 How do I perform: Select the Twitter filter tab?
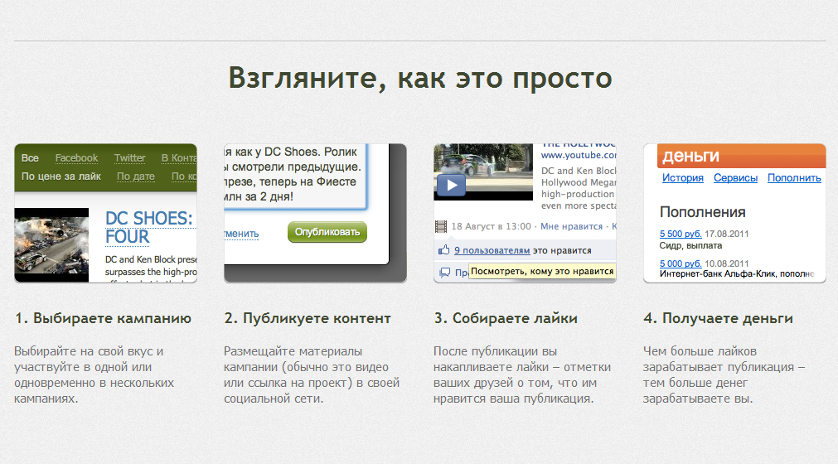coord(129,158)
